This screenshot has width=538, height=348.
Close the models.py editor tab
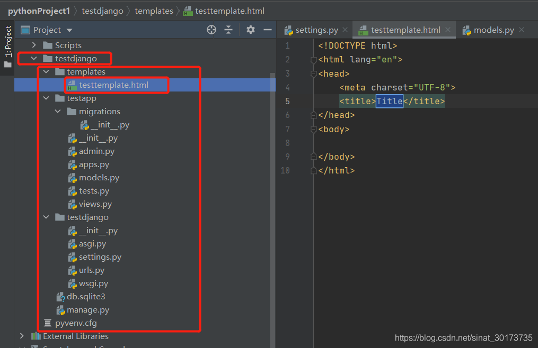pyautogui.click(x=522, y=30)
